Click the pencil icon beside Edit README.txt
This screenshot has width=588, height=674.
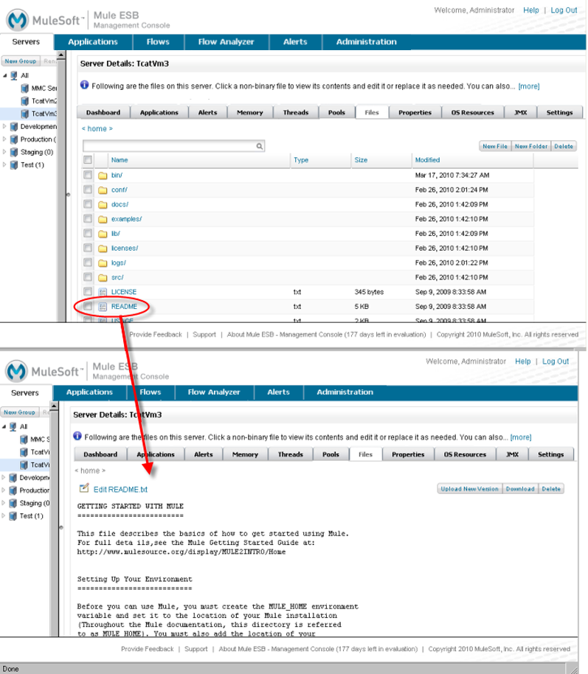pos(83,488)
